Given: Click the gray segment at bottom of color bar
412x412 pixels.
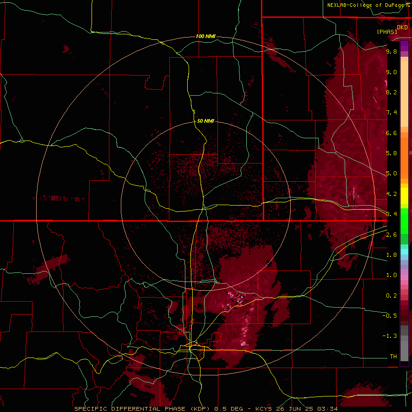Looking at the screenshot, I should tap(404, 351).
